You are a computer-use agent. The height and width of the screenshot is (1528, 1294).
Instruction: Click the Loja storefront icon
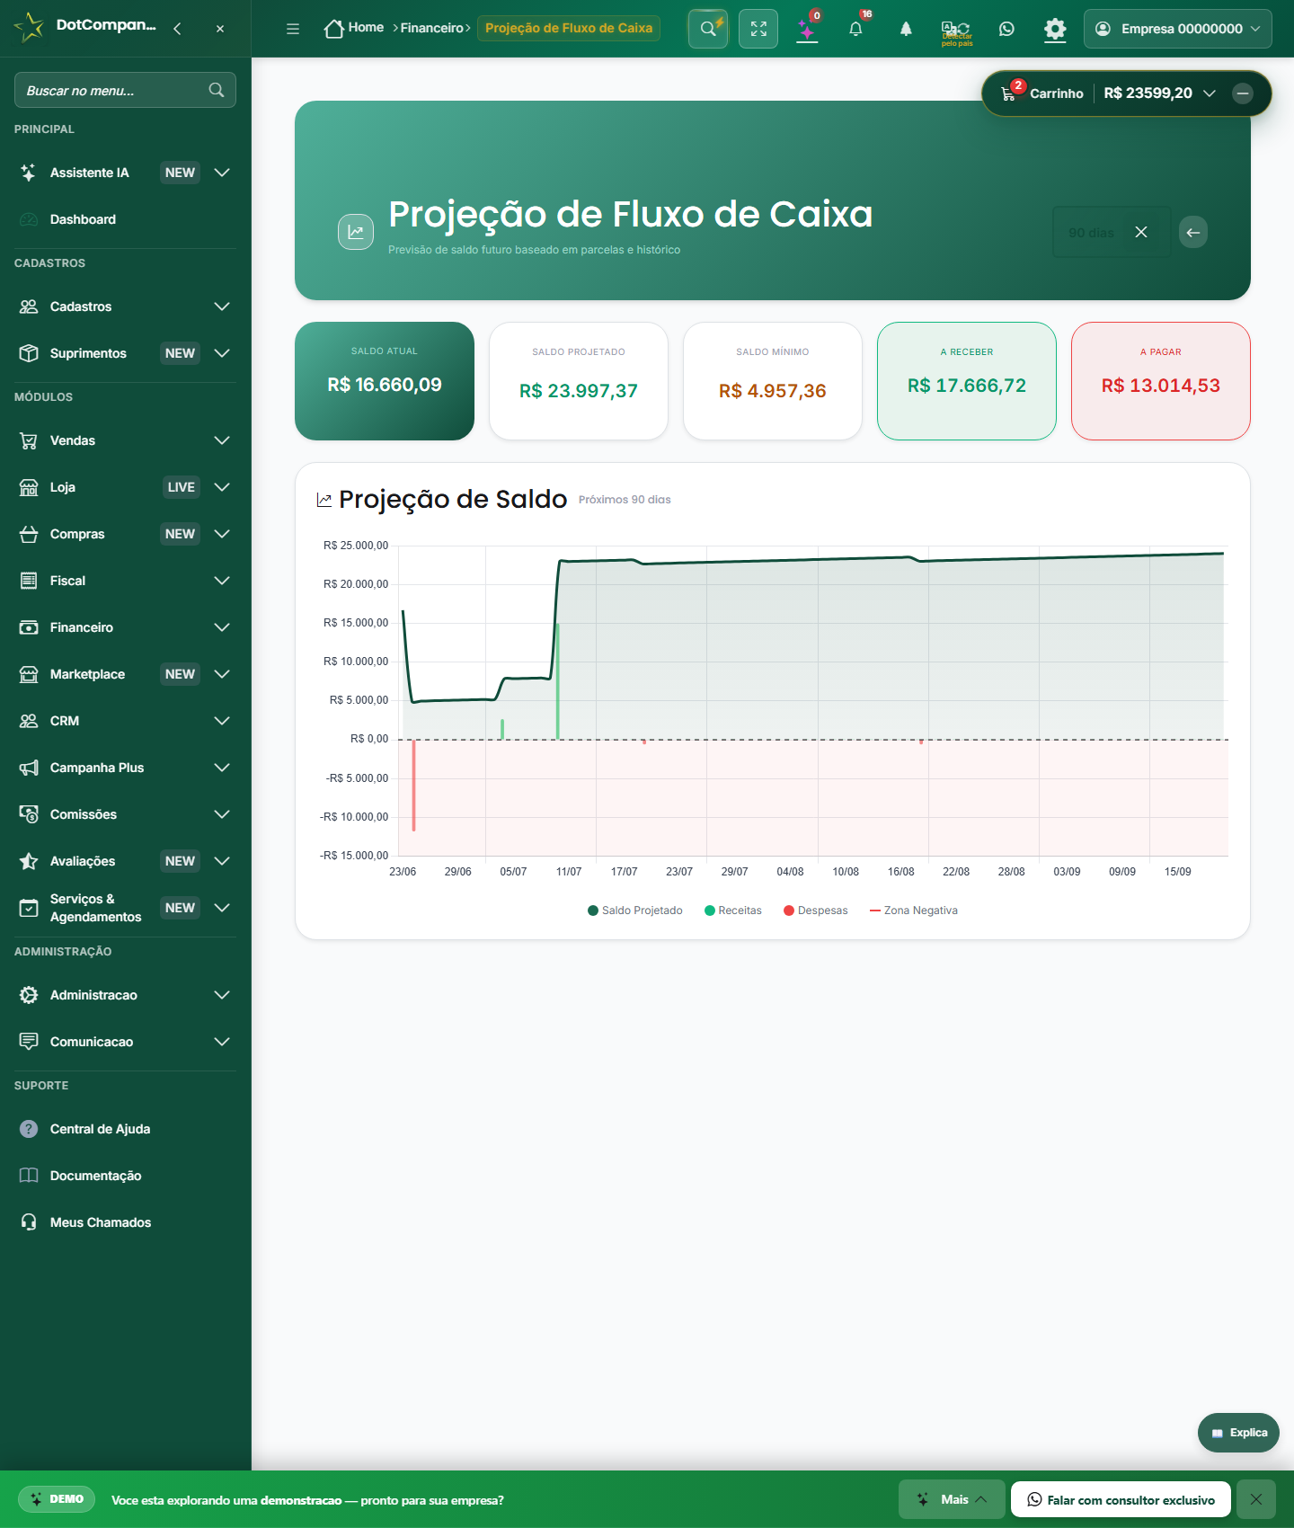point(29,487)
